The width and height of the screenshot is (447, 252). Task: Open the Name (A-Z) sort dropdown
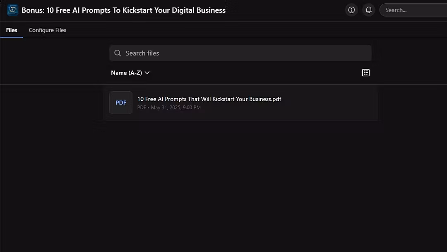(130, 73)
